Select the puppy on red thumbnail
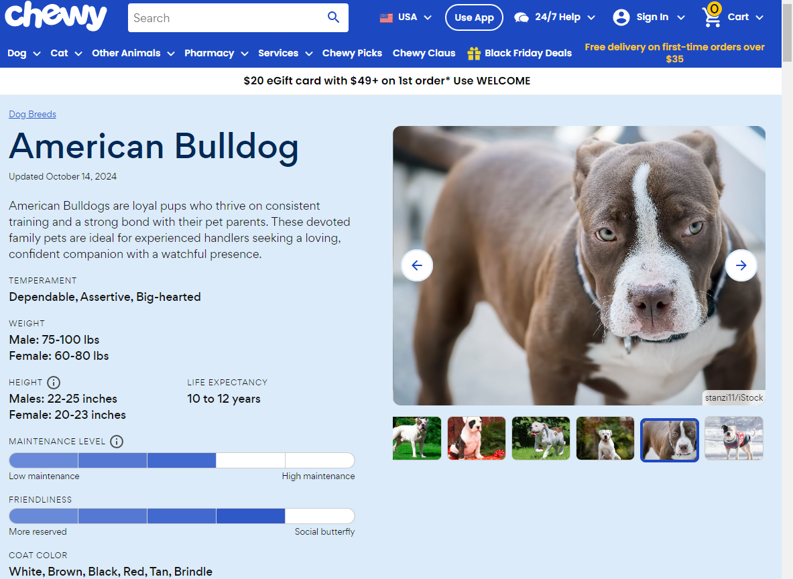793x579 pixels. (477, 438)
